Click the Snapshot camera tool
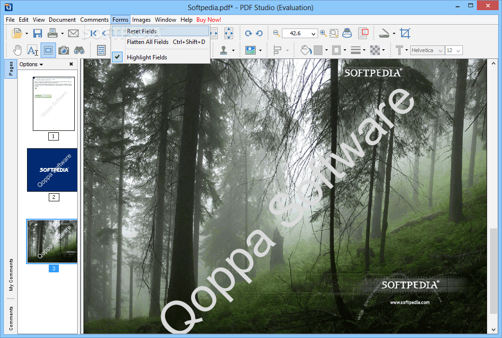The image size is (502, 338). (x=64, y=50)
